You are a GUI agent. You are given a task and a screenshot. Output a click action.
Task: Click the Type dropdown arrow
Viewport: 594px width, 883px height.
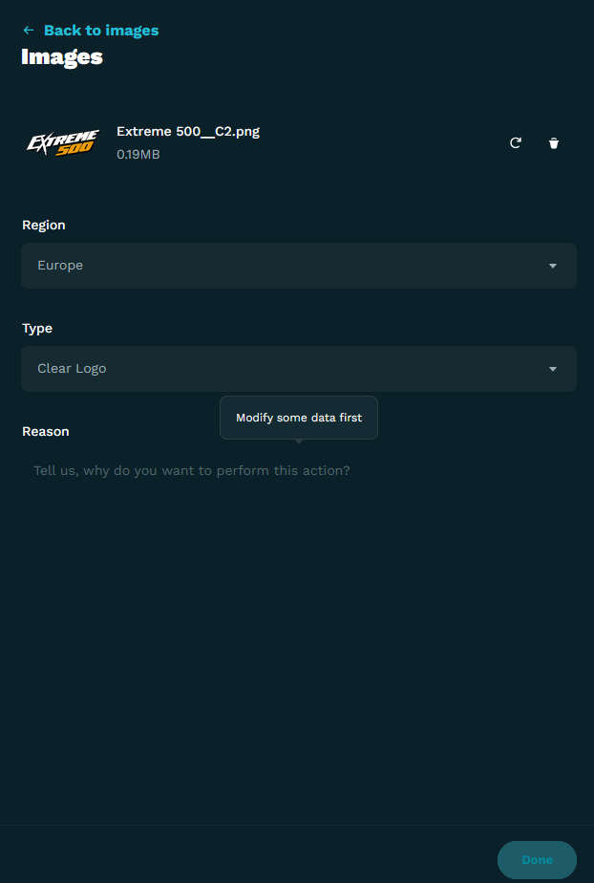click(x=553, y=369)
